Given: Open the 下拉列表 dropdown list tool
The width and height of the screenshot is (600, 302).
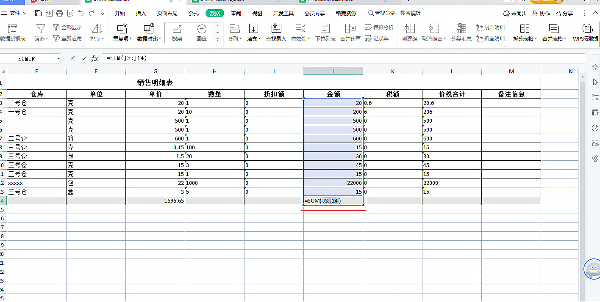Looking at the screenshot, I should point(325,33).
